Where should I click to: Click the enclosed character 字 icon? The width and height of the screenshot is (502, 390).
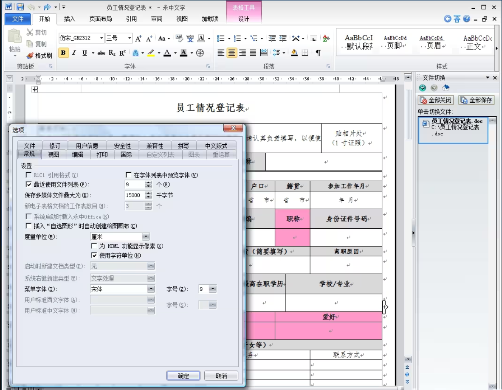(200, 53)
